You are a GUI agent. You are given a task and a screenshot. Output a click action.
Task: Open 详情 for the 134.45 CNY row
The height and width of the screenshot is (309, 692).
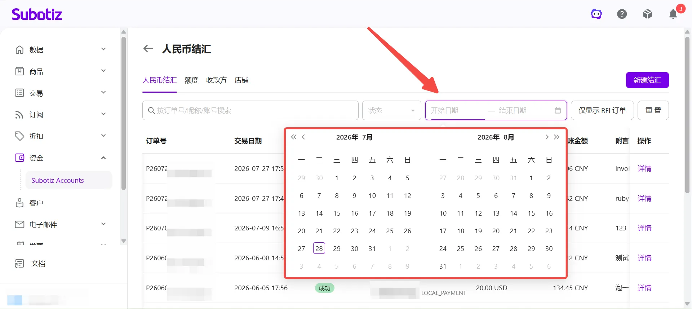point(644,288)
